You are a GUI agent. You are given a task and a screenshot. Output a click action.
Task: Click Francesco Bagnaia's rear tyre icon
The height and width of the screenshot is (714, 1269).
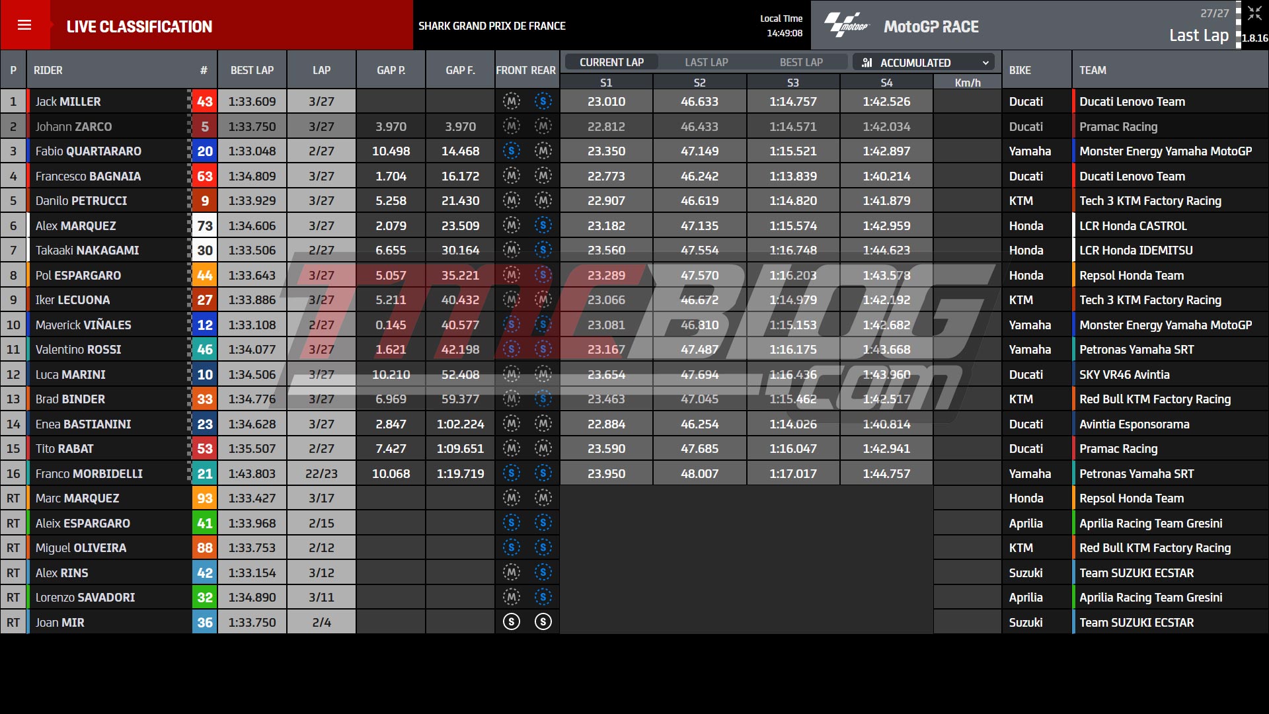(543, 176)
